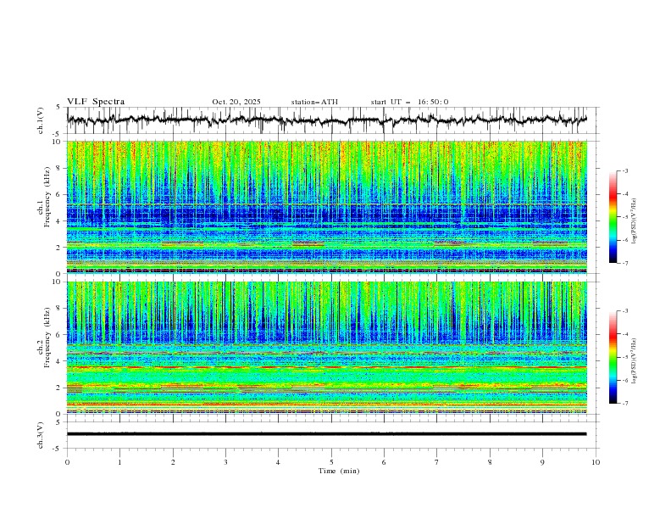Click the 'ch.1(V)' waveform axis label
The height and width of the screenshot is (519, 671).
coord(41,120)
